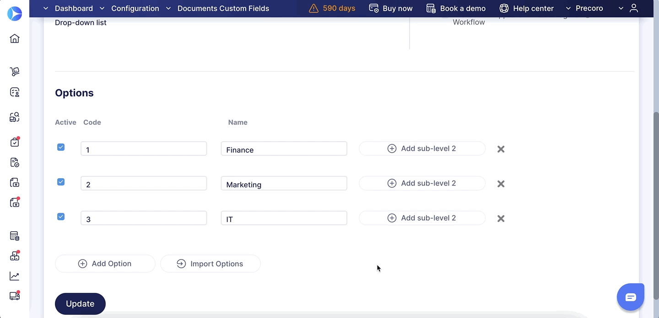Go to Dashboard in breadcrumb
The height and width of the screenshot is (318, 659).
click(74, 8)
